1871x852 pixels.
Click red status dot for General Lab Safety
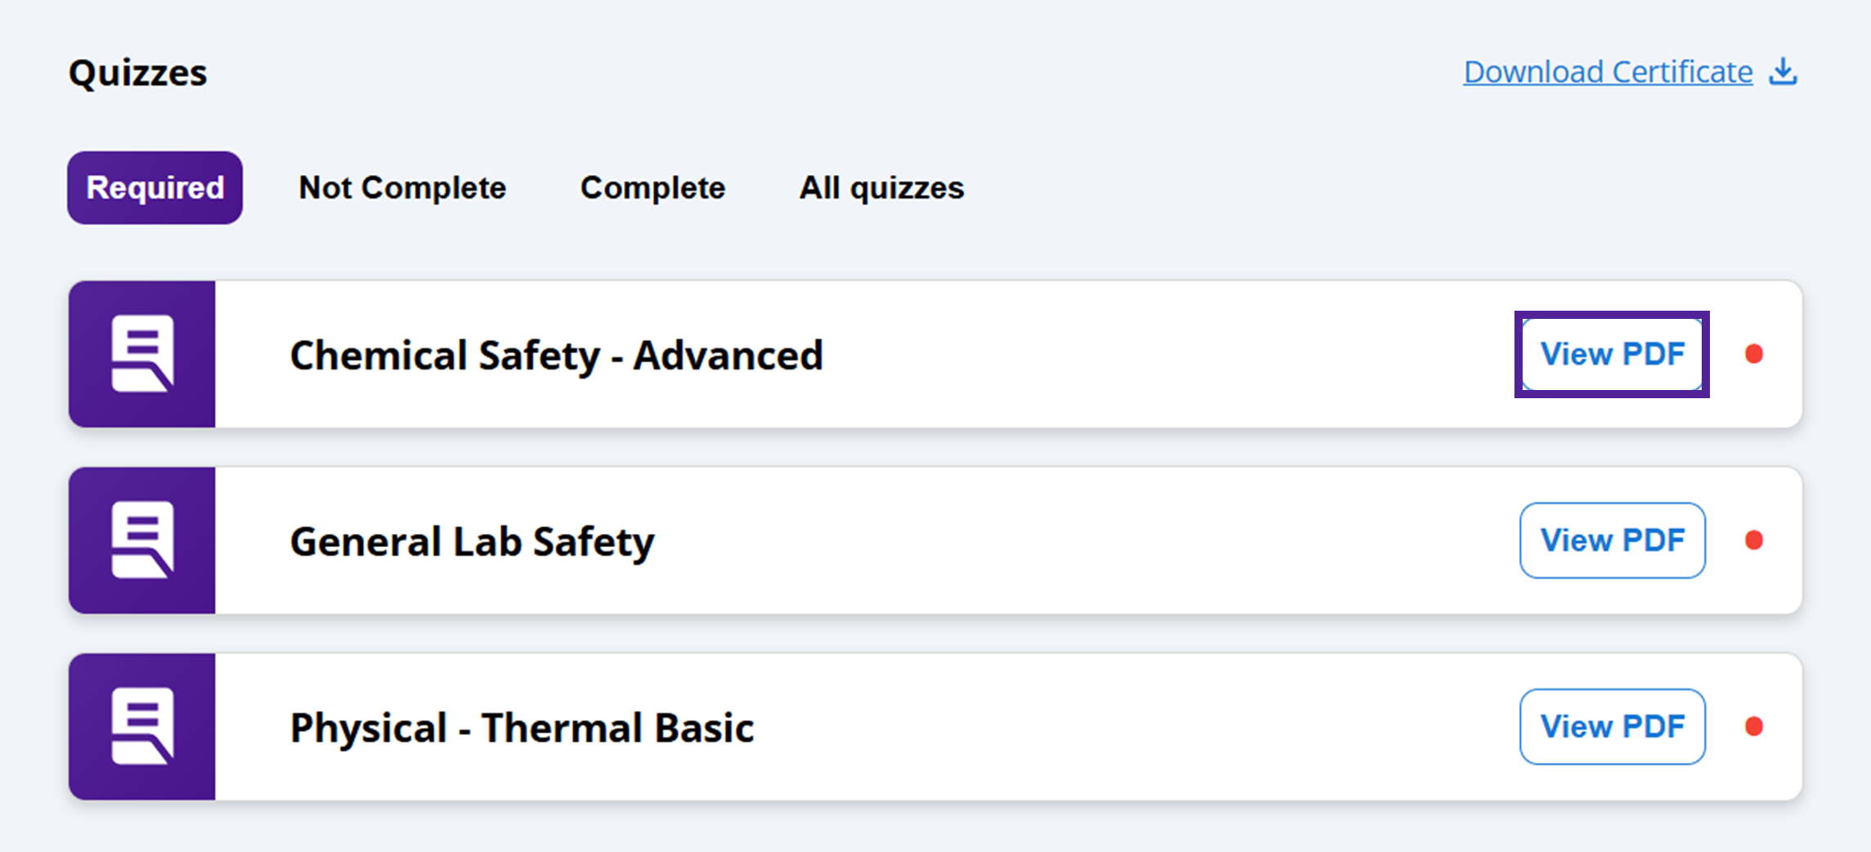tap(1753, 540)
